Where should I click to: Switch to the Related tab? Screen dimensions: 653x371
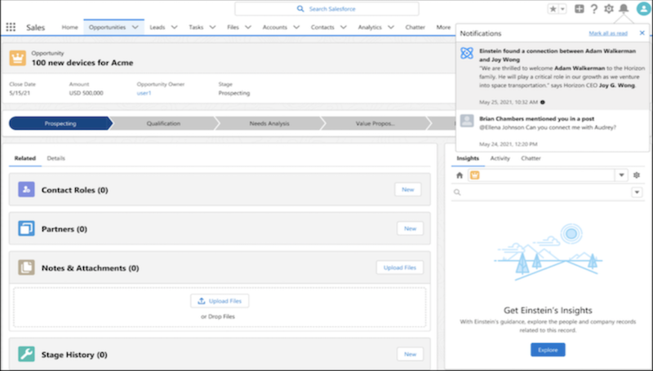[x=25, y=158]
